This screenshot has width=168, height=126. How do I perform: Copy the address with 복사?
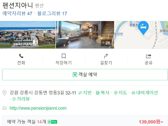103,93
